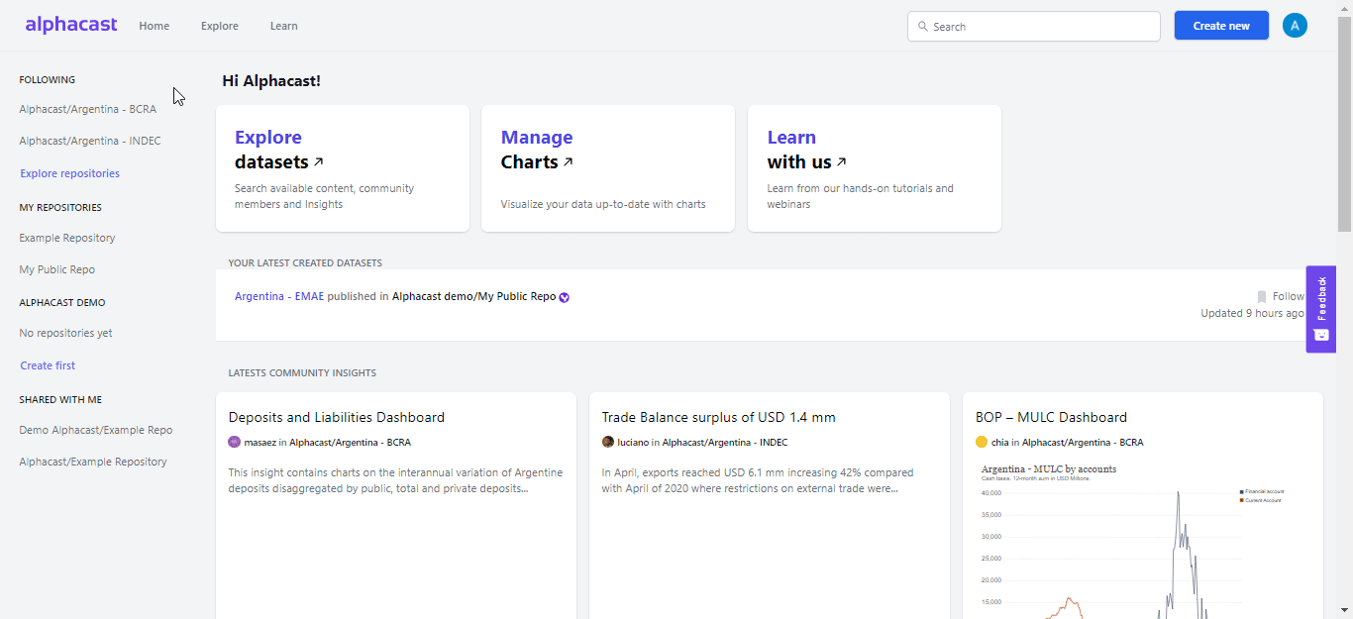
Task: Open Alphacast/Argentina - INDEC in Following list
Action: 90,141
